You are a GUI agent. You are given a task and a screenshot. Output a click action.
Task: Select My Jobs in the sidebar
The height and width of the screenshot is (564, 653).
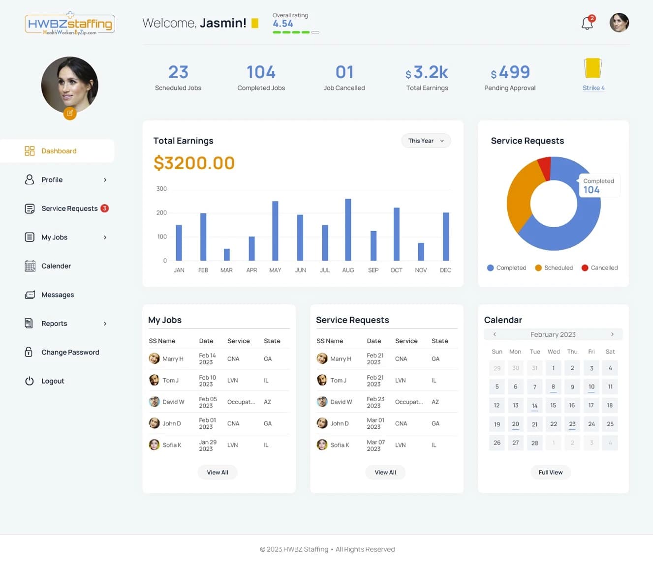(55, 237)
